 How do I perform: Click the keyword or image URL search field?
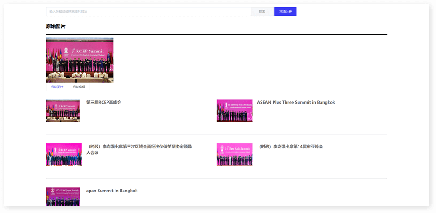[148, 11]
